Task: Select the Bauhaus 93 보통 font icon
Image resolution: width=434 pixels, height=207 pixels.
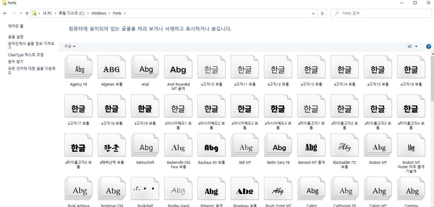Action: pyautogui.click(x=212, y=145)
